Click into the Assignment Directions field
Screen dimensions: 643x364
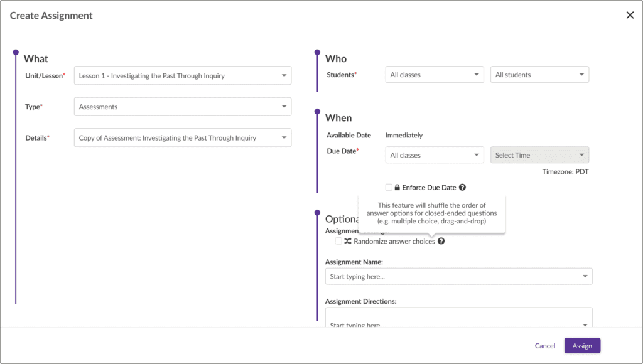pos(458,318)
